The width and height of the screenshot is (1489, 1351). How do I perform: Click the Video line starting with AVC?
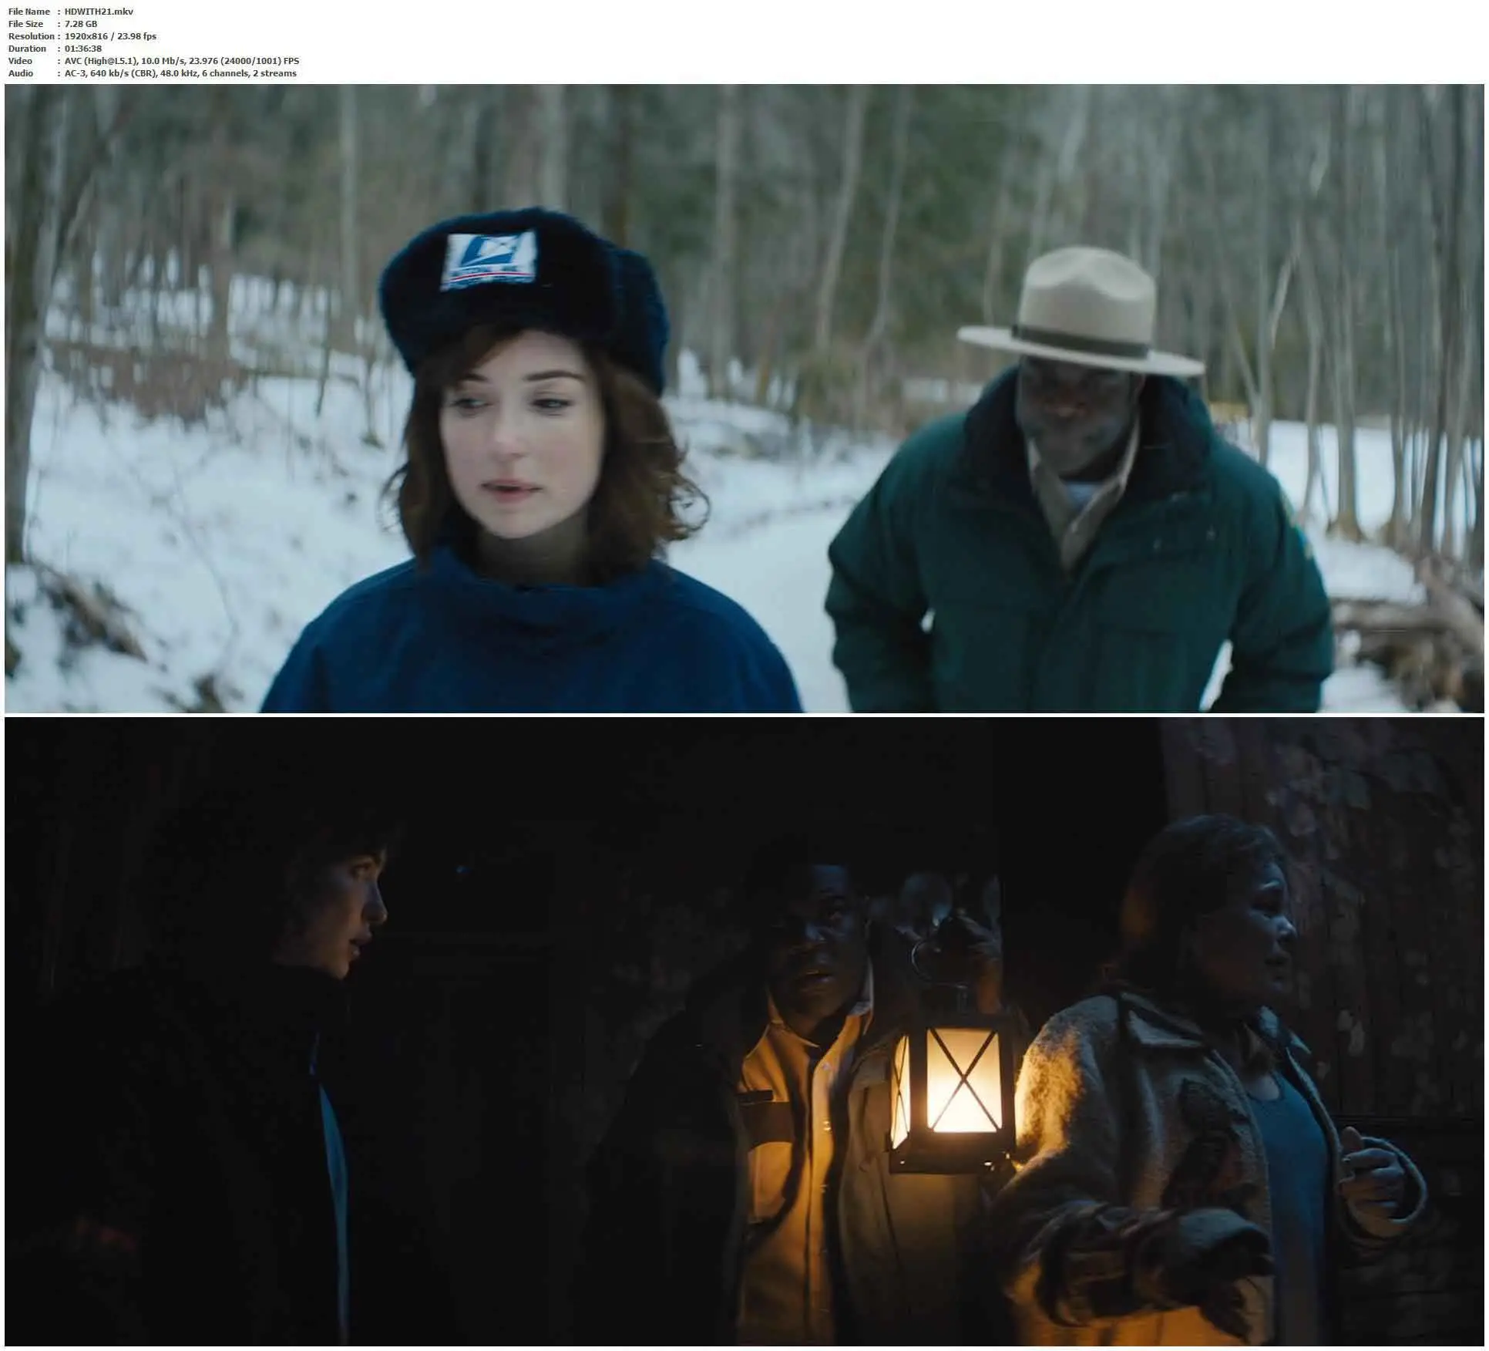182,61
